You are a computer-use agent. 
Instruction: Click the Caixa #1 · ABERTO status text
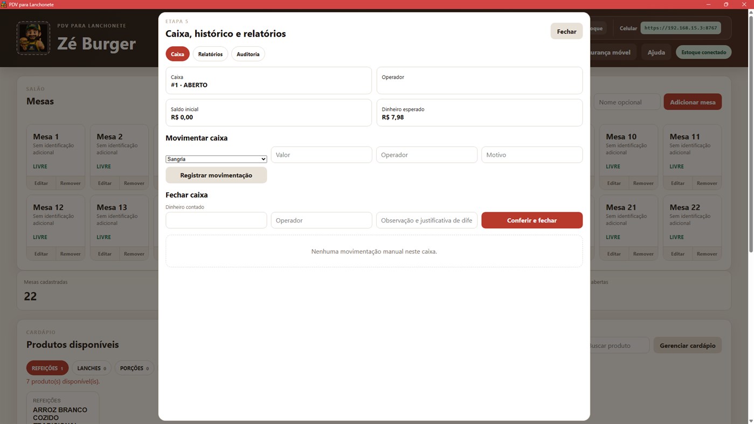tap(189, 85)
